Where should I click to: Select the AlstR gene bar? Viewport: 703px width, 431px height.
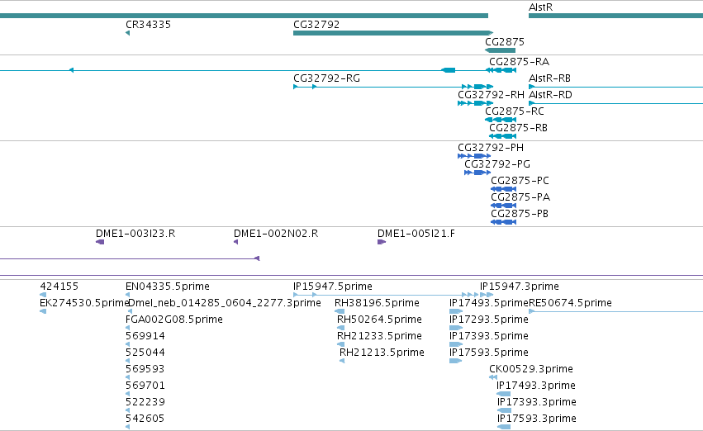pyautogui.click(x=615, y=16)
